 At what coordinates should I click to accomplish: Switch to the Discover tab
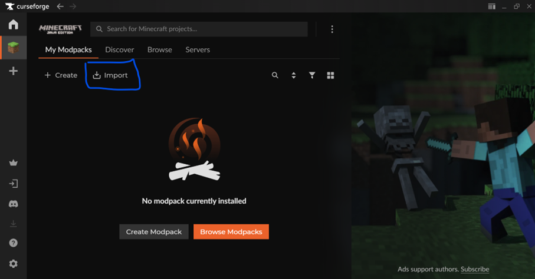[119, 49]
